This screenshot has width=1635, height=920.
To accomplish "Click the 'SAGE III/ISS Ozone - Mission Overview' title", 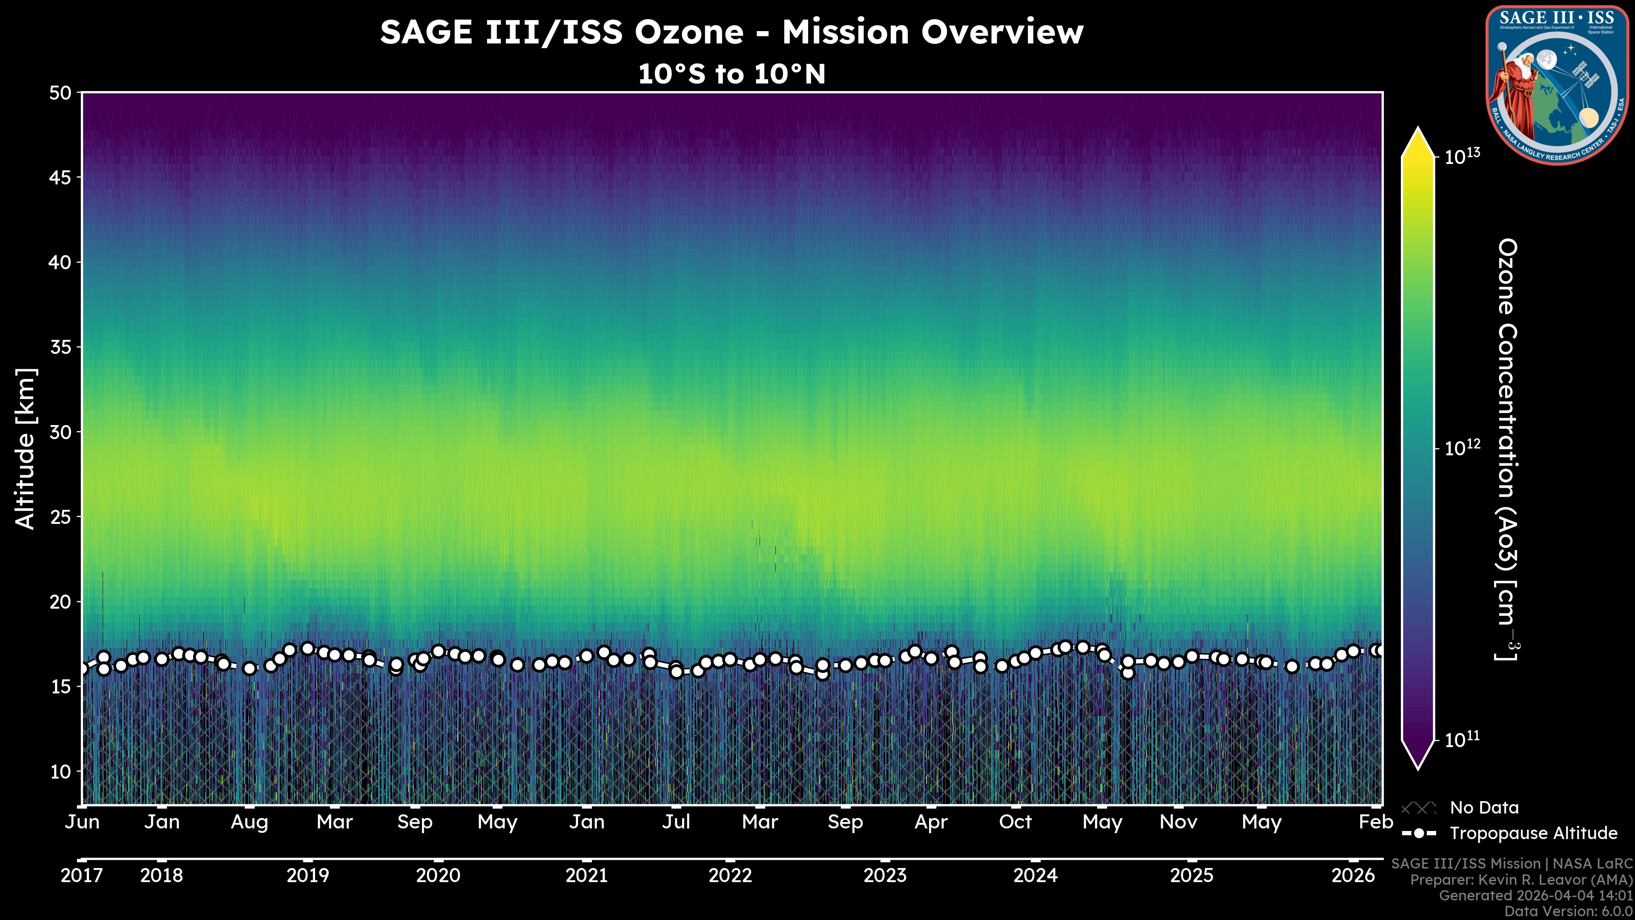I will coord(731,32).
